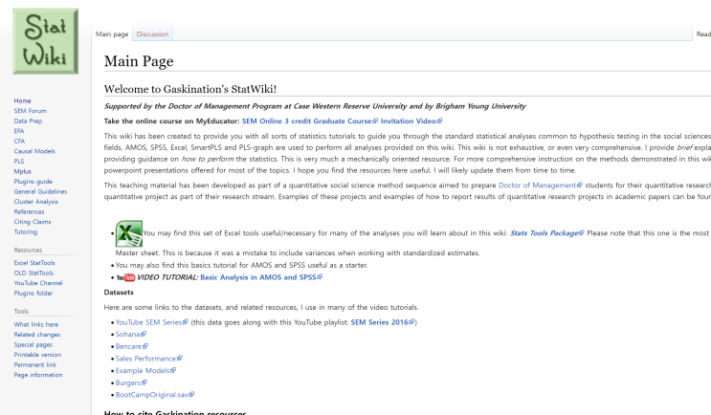Open the Sales Performance dataset link
The image size is (711, 415).
(x=148, y=359)
